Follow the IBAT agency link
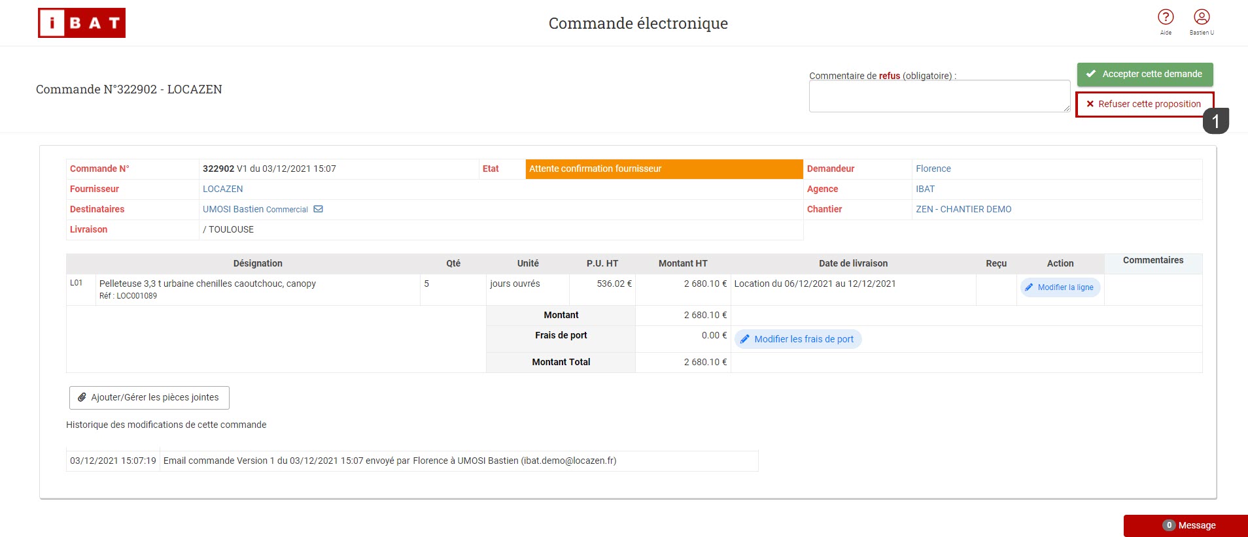 (925, 189)
